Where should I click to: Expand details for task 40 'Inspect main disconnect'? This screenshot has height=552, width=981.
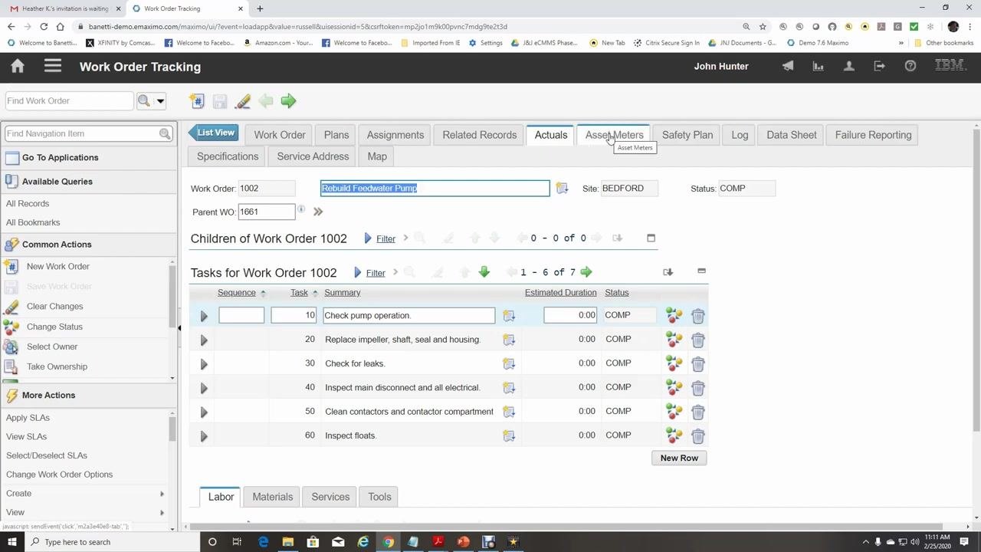click(x=204, y=388)
